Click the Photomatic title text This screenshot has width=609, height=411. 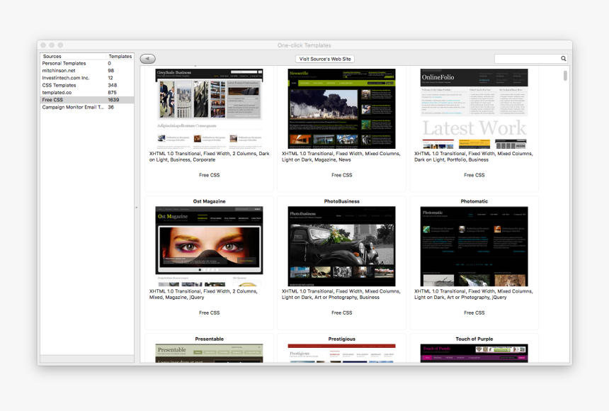click(x=474, y=201)
